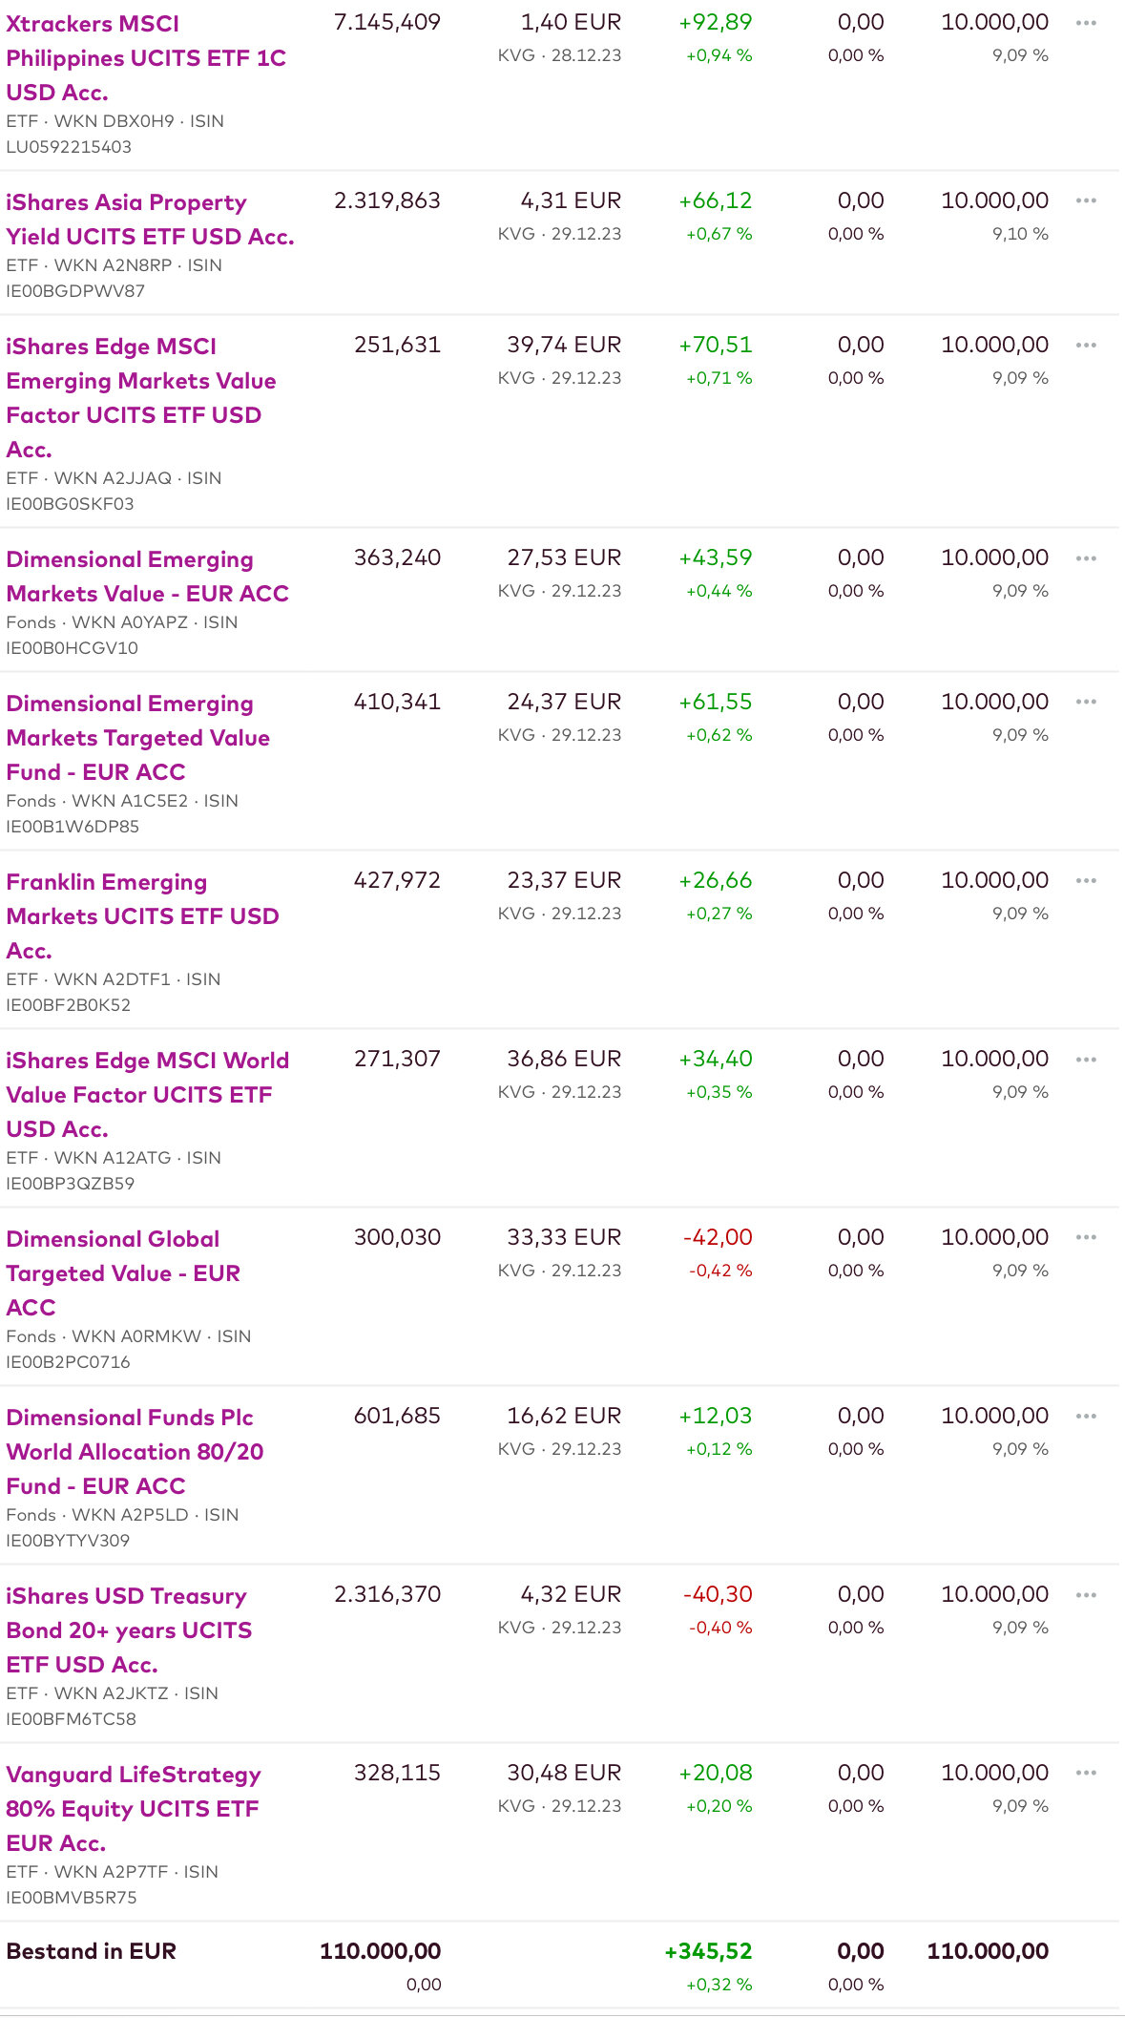View Franklin Emerging Markets UCITS ETF details
The image size is (1125, 2018).
[x=142, y=916]
